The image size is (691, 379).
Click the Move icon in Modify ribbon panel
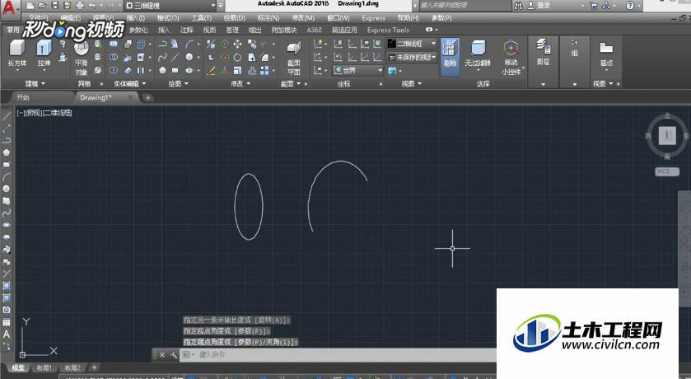pos(237,44)
